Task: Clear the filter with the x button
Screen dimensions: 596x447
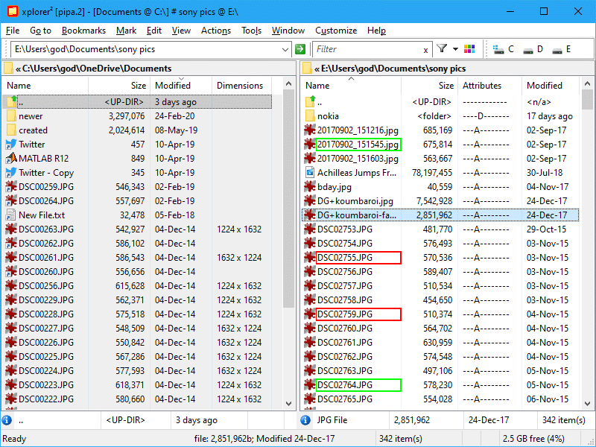Action: click(425, 50)
